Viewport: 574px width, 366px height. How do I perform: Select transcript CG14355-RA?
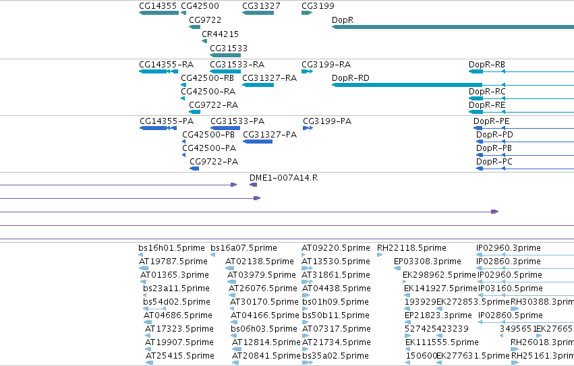[159, 71]
